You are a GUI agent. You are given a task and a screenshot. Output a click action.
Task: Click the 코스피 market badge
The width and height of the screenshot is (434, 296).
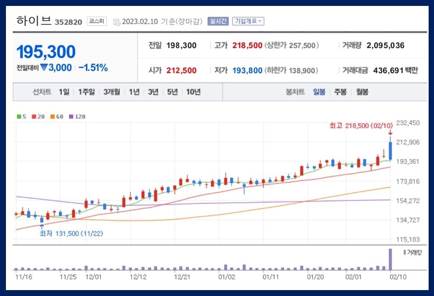pyautogui.click(x=96, y=21)
